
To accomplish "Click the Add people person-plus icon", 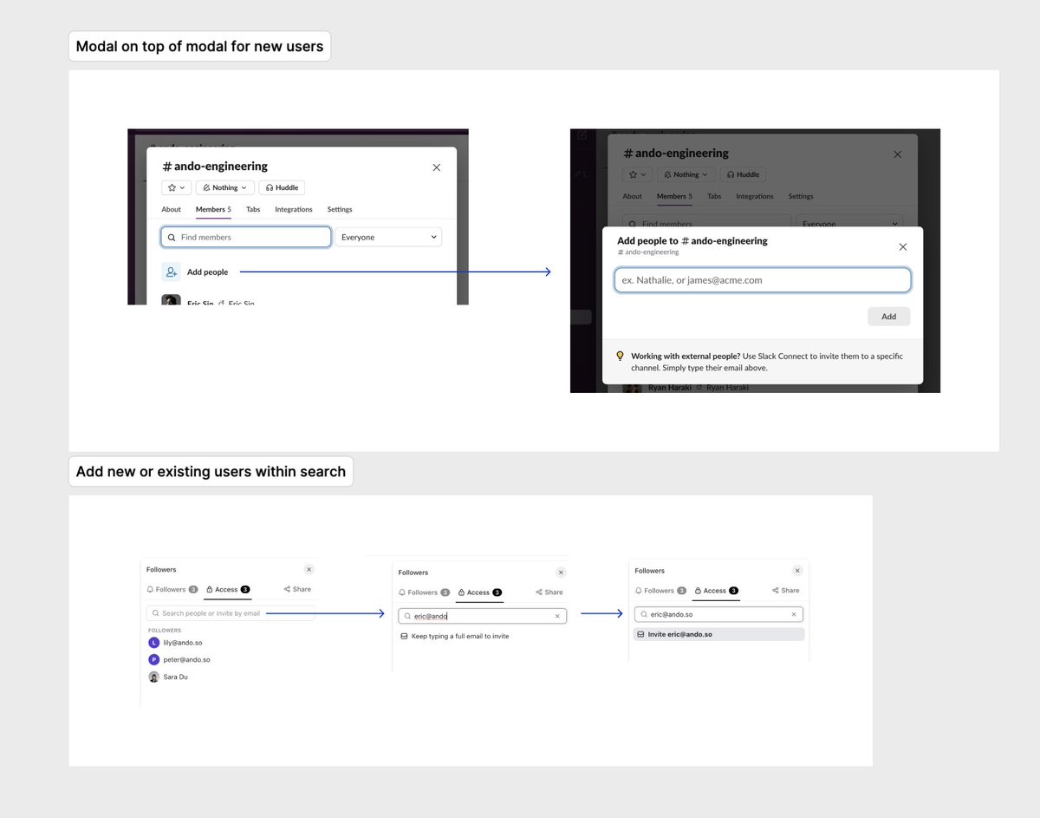I will [171, 272].
